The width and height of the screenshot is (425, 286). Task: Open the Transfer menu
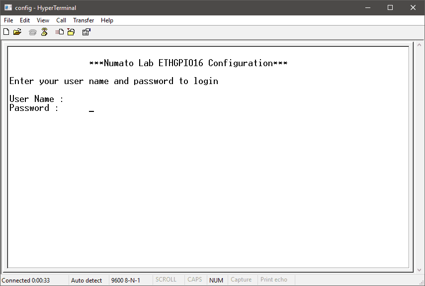click(84, 20)
